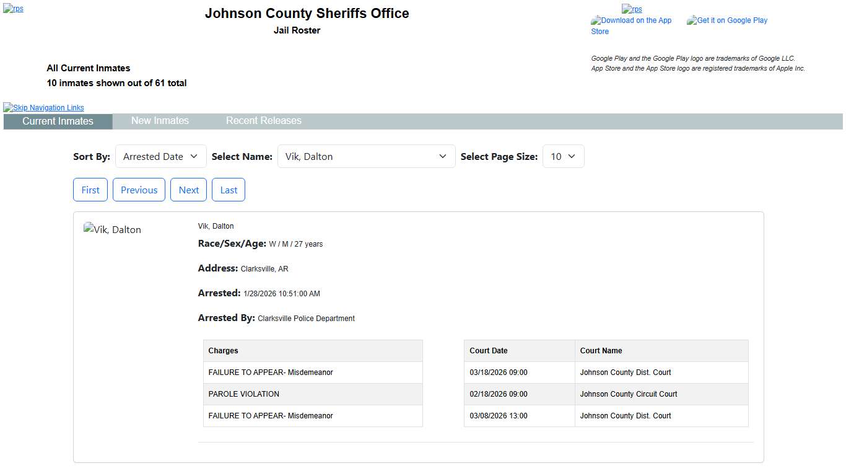The height and width of the screenshot is (476, 846).
Task: Switch to the Current Inmates tab
Action: coord(58,121)
